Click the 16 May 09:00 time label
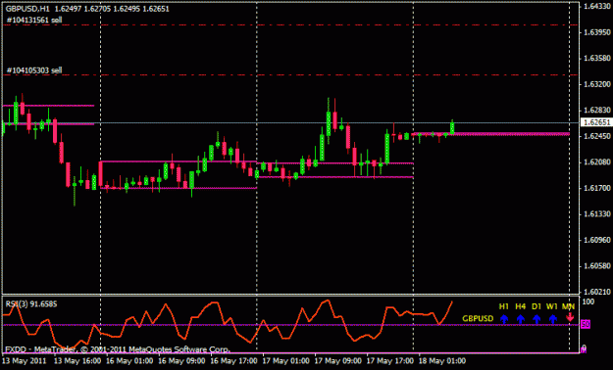The width and height of the screenshot is (613, 370). (181, 361)
